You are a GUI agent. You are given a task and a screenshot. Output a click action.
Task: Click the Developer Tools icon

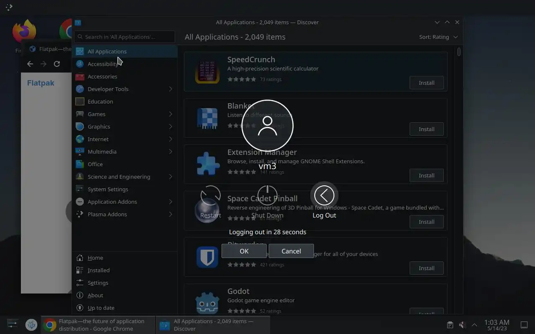[80, 89]
